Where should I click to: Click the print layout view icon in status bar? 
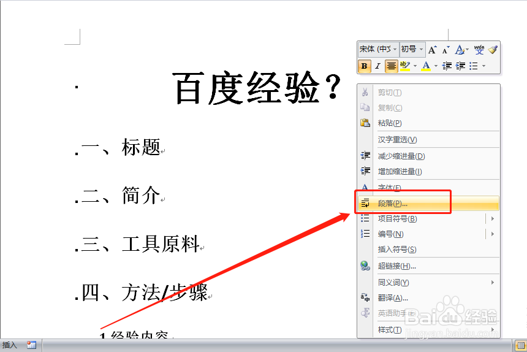pos(520,345)
